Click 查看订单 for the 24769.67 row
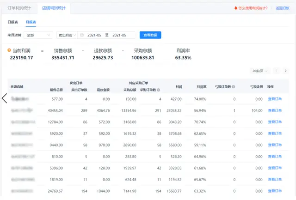 click(275, 191)
